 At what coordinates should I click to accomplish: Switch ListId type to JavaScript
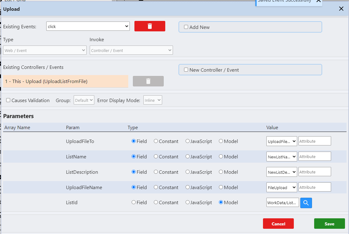[187, 202]
